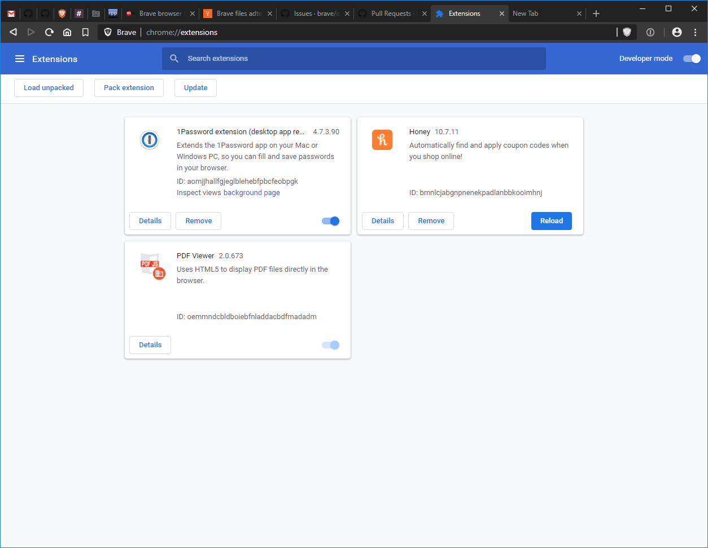Open the GitHub pinned tab beside Brave lion tab
Image resolution: width=708 pixels, height=548 pixels.
pos(45,14)
